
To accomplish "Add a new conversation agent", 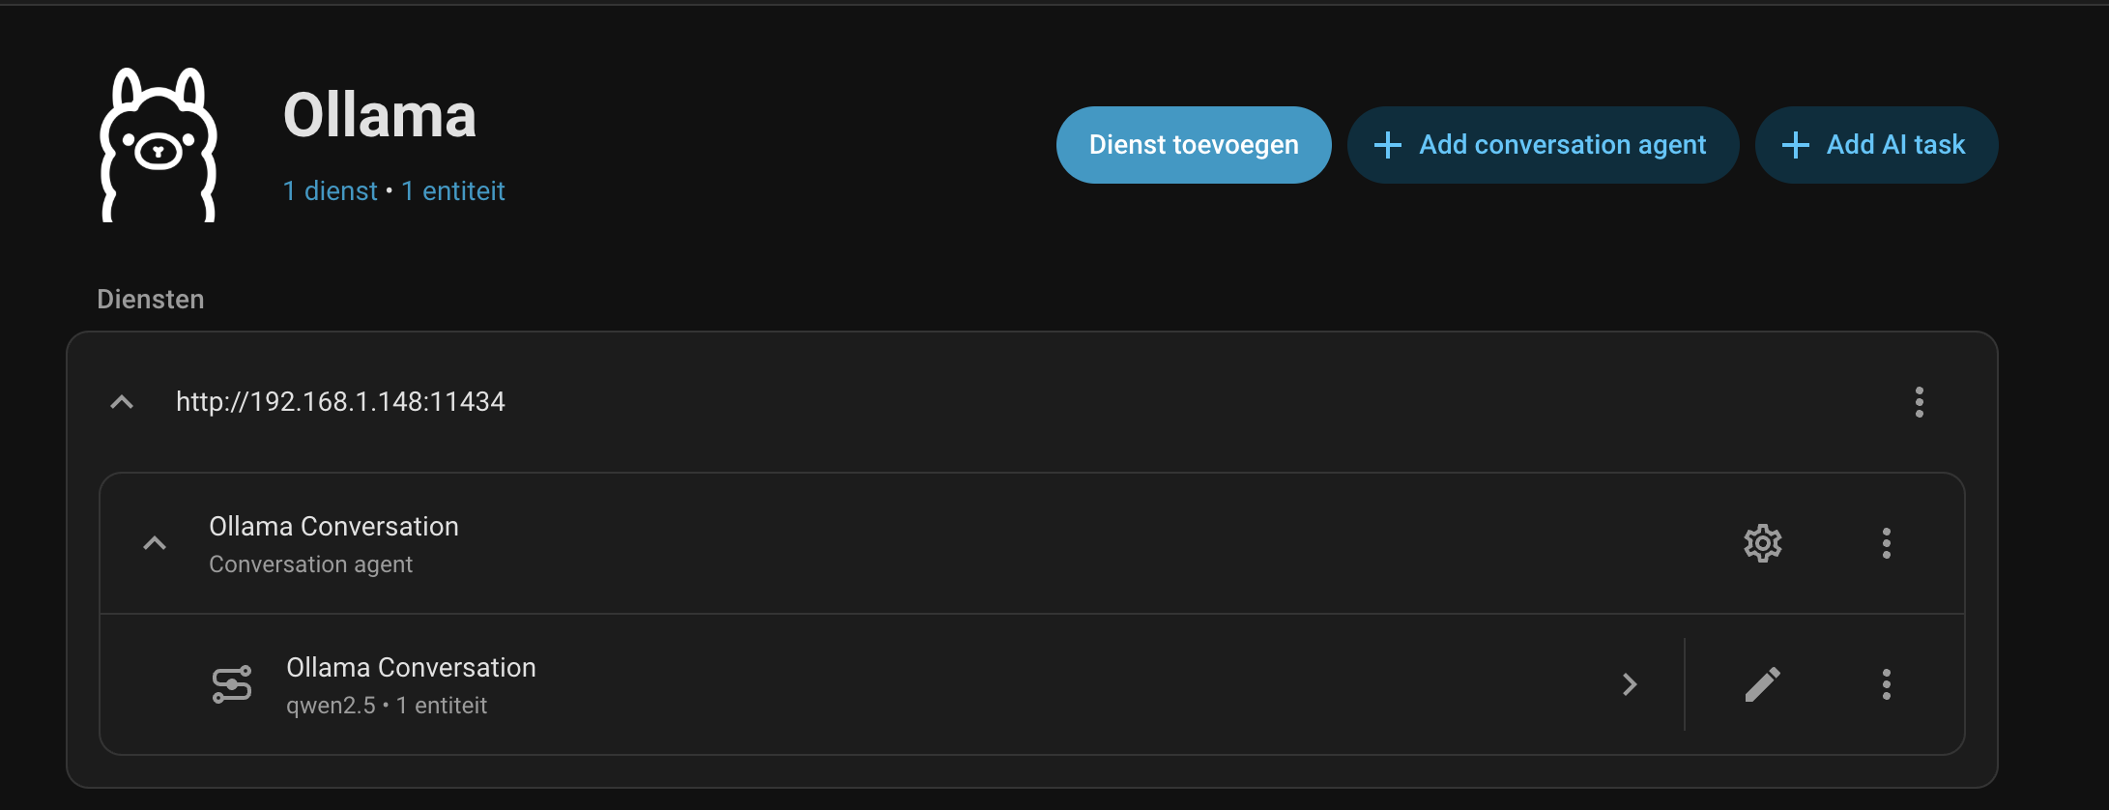I will (1543, 145).
